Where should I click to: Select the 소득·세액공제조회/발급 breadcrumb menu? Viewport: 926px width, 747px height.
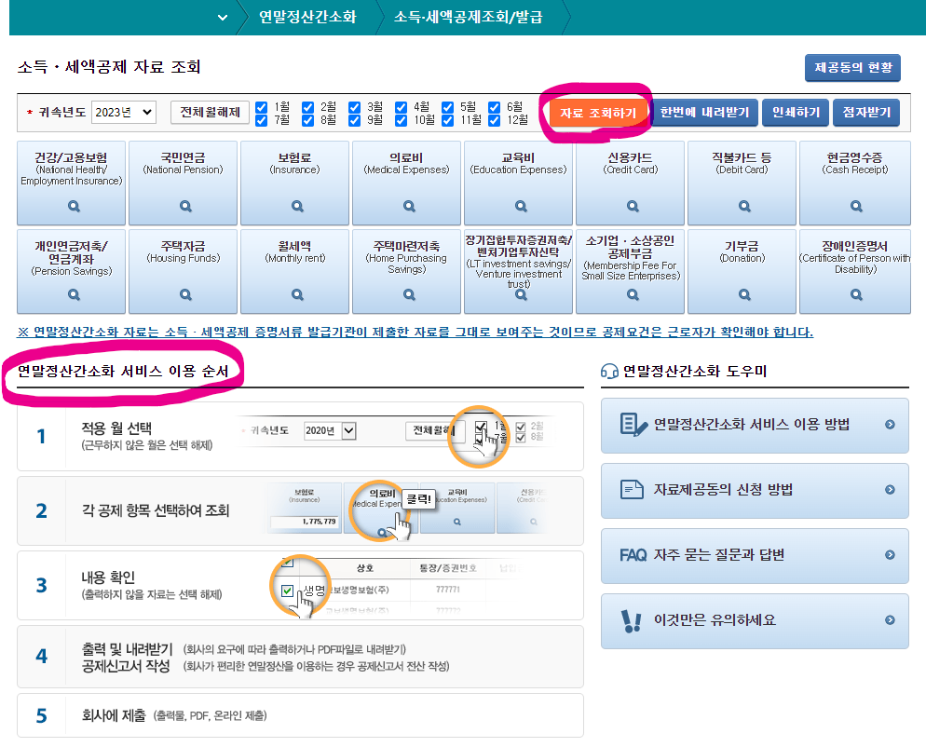[x=468, y=17]
